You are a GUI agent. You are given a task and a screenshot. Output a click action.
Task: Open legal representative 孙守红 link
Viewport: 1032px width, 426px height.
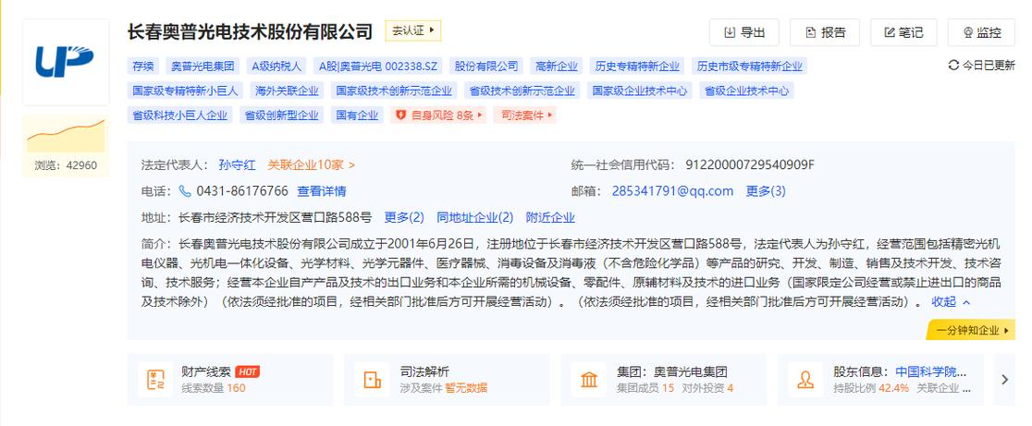click(237, 165)
